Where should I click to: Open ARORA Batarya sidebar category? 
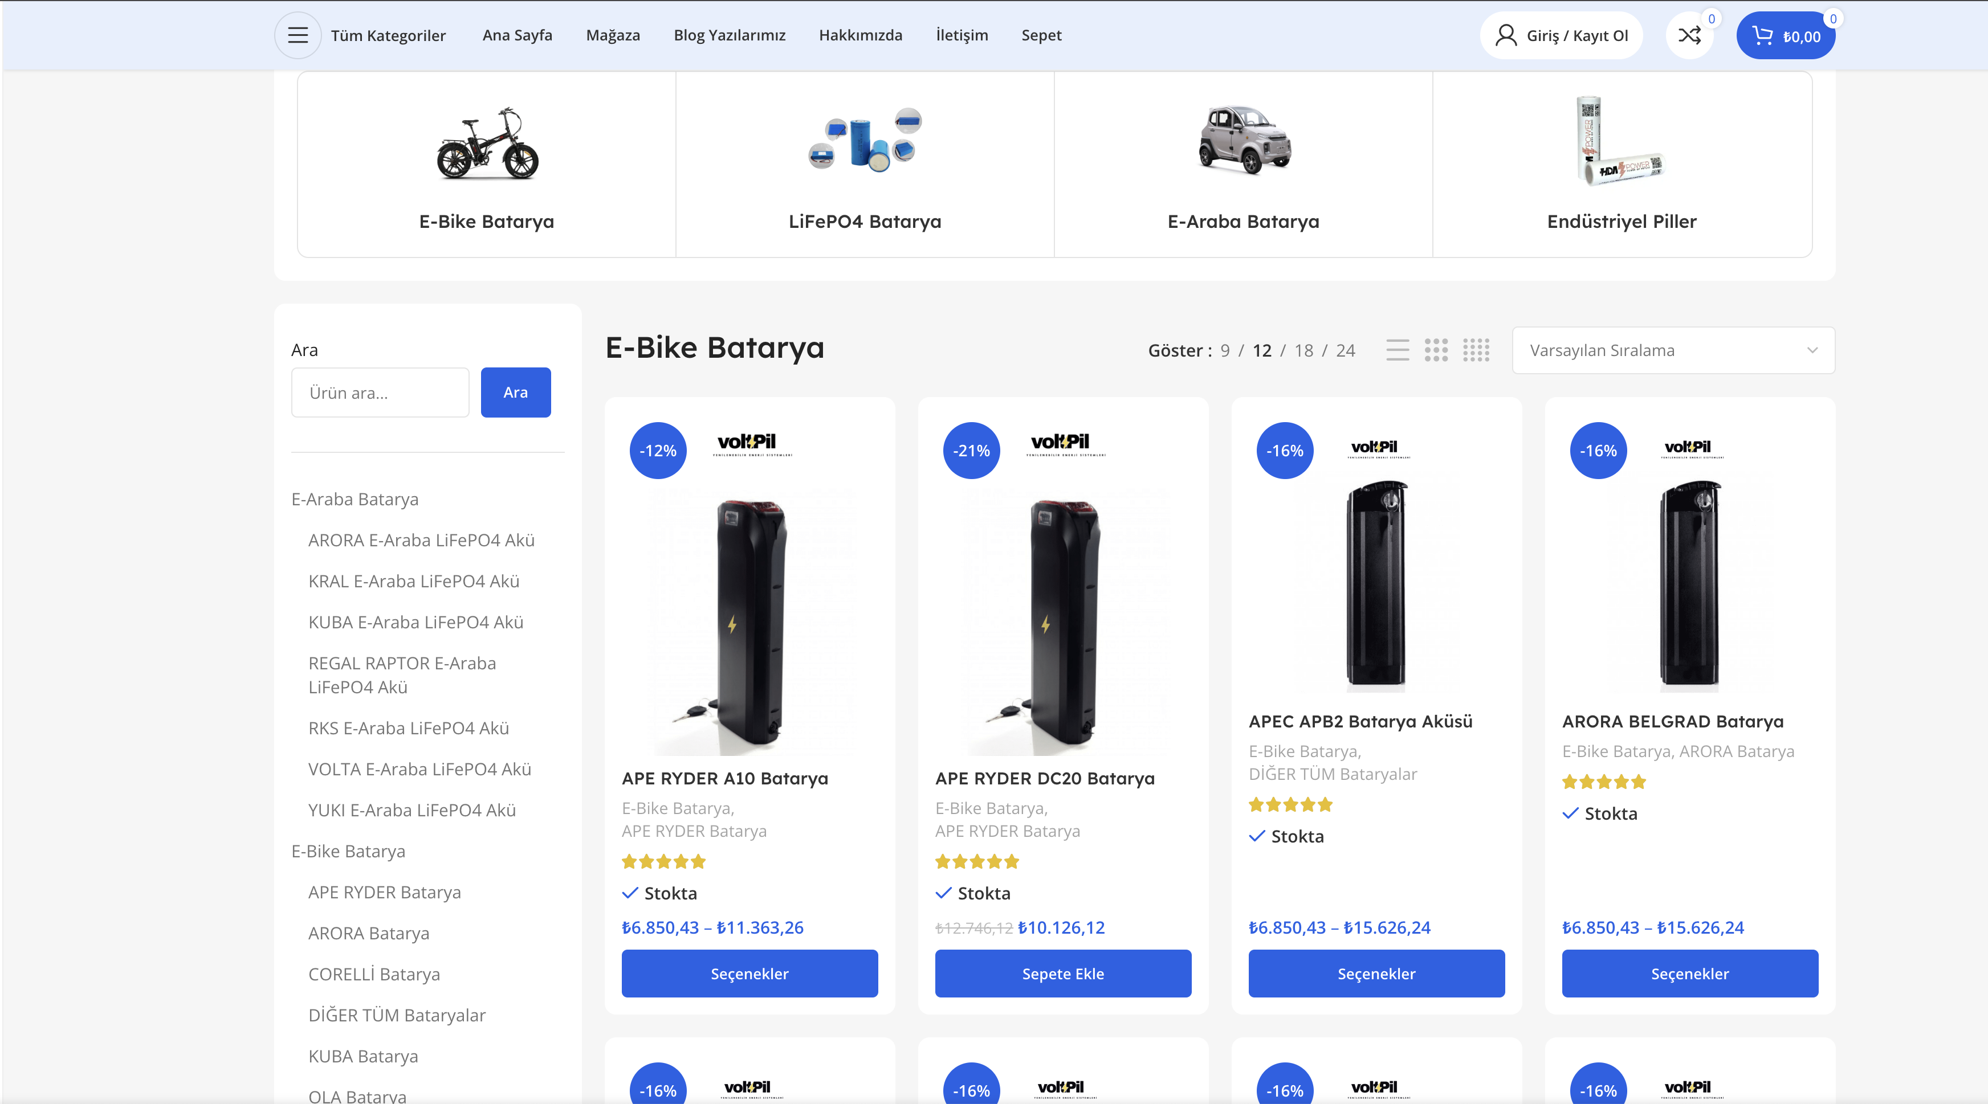[x=369, y=933]
